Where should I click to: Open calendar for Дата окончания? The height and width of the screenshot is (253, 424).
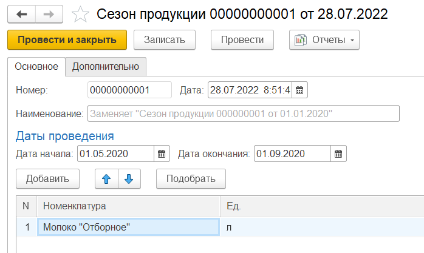point(338,153)
